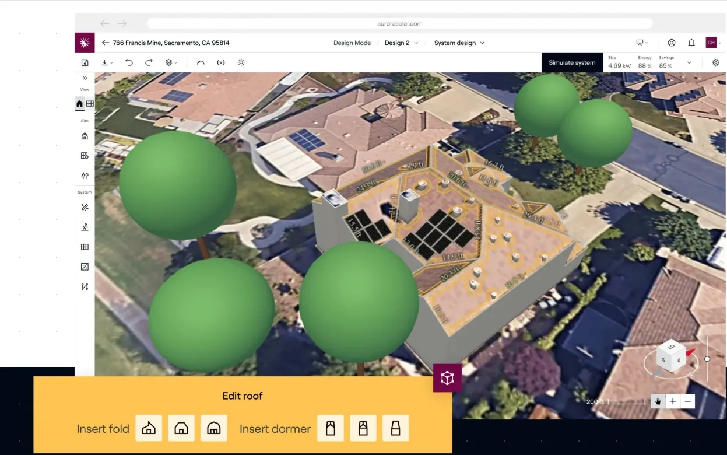Viewport: 727px width, 455px height.
Task: Click the first Insert fold roof icon
Action: coord(149,428)
